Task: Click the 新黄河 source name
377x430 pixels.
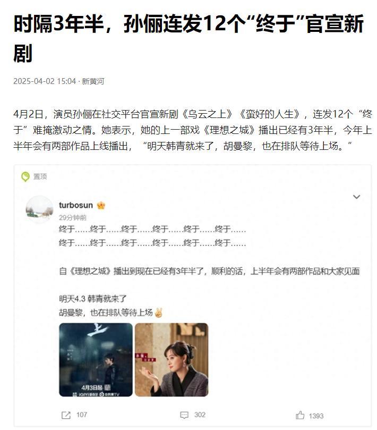Action: [x=93, y=81]
